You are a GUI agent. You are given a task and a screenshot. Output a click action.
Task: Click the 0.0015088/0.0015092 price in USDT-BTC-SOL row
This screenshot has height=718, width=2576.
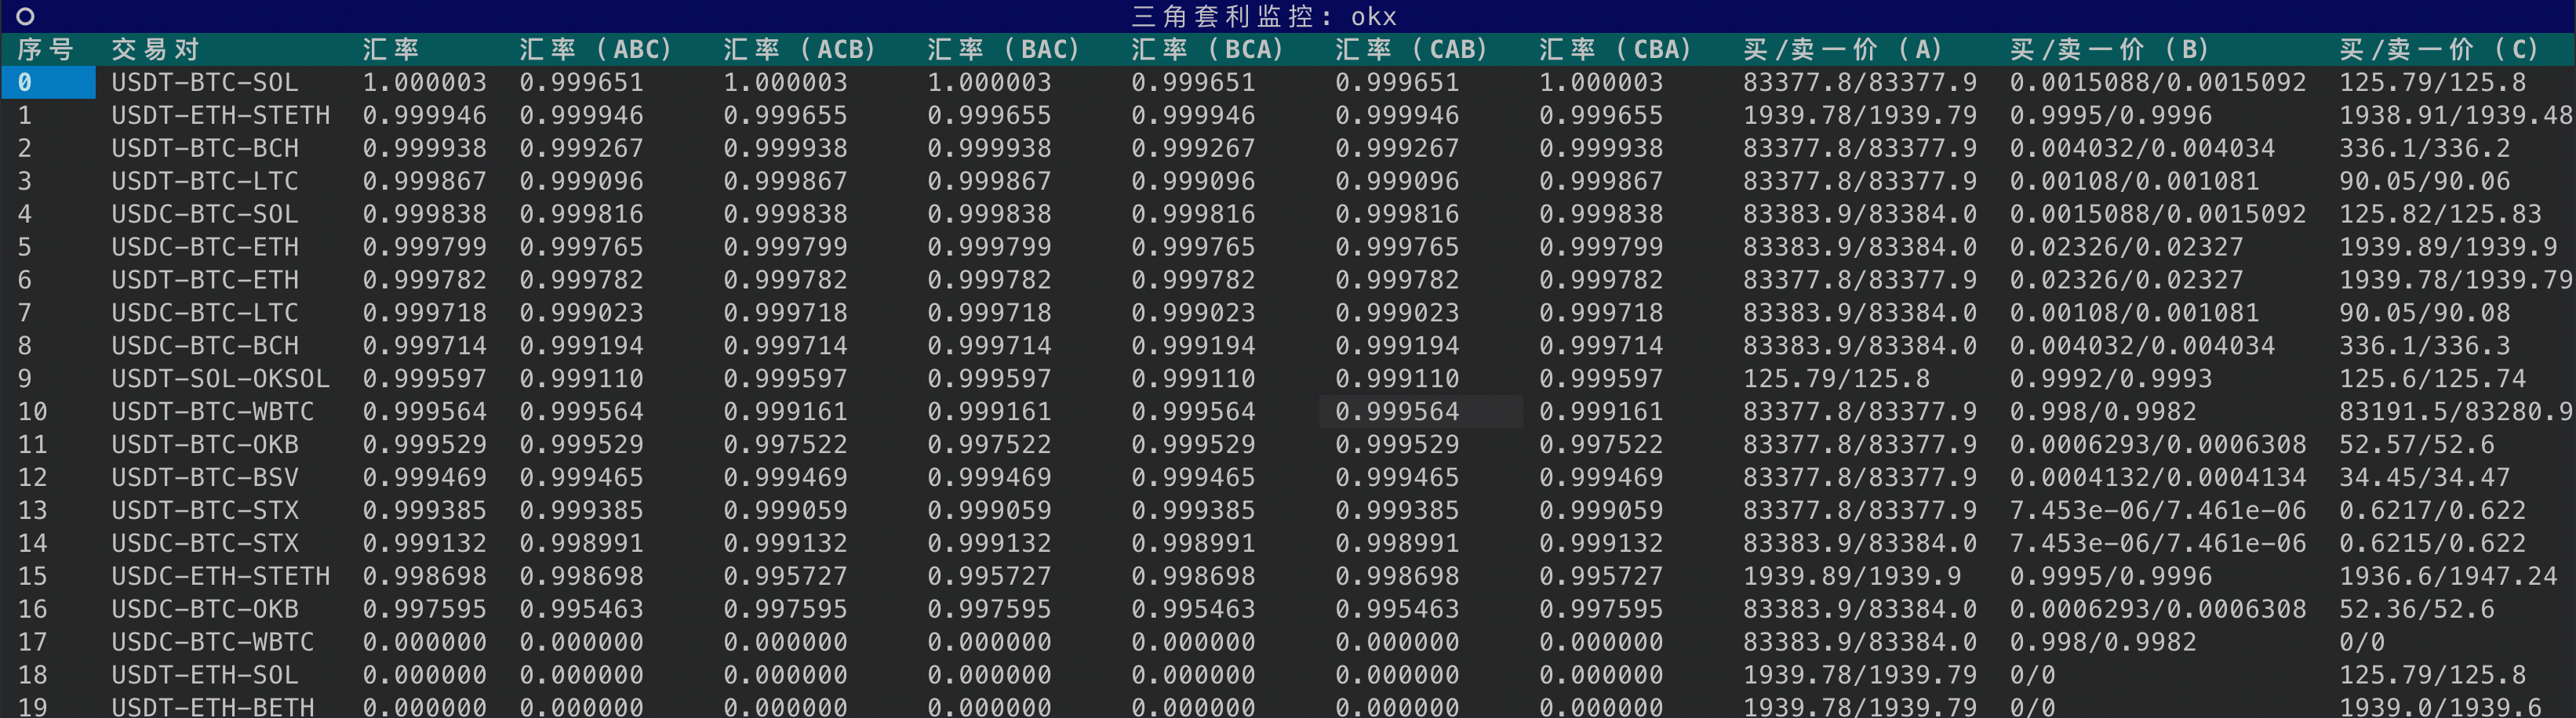tap(2158, 82)
